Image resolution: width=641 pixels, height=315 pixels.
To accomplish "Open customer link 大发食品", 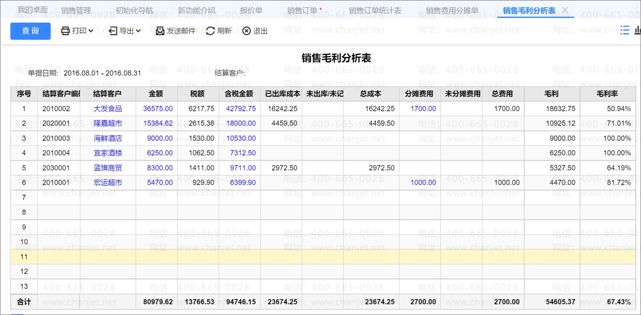I will (108, 108).
